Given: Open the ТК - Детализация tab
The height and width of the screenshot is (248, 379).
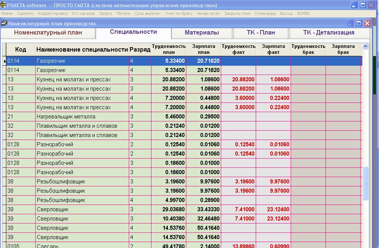Looking at the screenshot, I should (x=329, y=33).
